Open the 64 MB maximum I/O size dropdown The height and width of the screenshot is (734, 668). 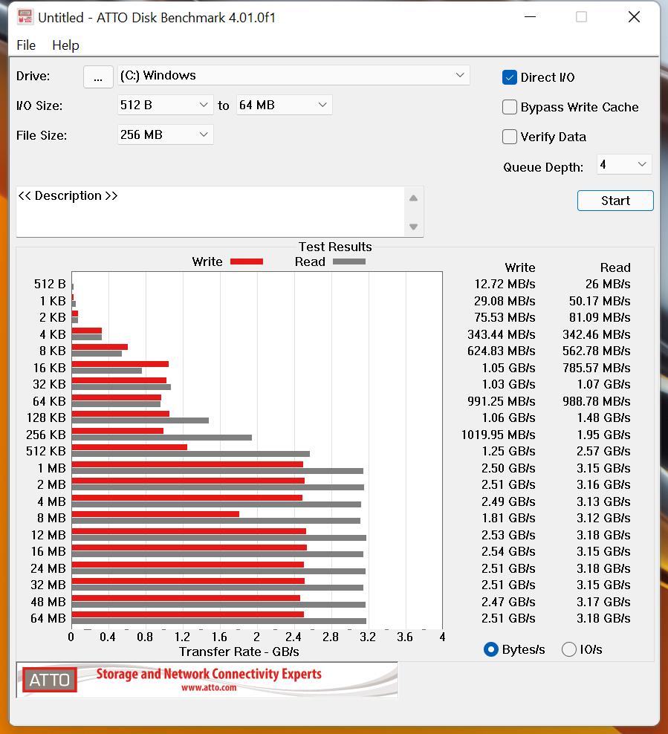tap(284, 105)
